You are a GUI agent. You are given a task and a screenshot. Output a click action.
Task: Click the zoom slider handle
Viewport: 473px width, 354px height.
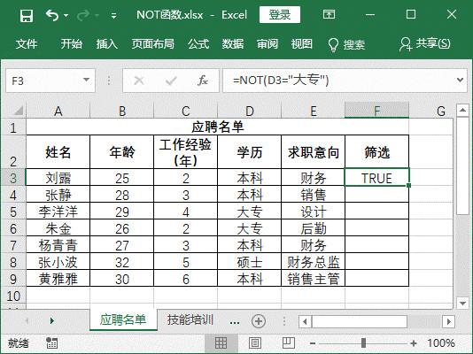(363, 342)
